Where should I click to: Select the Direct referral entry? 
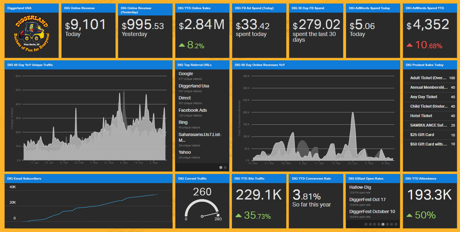202,100
